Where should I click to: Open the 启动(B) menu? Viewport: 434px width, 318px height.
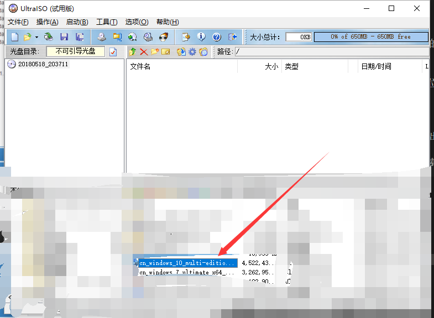tap(77, 22)
